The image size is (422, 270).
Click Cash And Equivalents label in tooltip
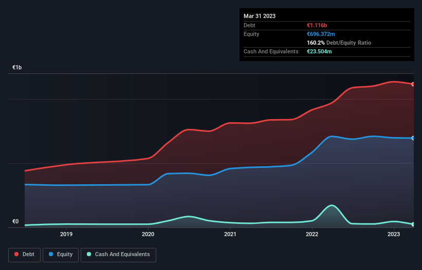pos(271,51)
